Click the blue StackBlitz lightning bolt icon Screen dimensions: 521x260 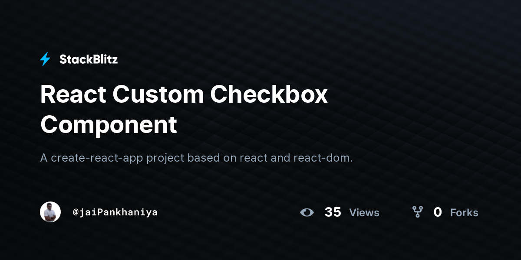[45, 59]
